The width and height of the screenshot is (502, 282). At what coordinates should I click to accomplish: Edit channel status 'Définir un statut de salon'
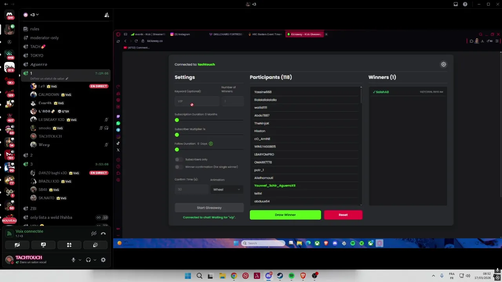click(x=49, y=79)
